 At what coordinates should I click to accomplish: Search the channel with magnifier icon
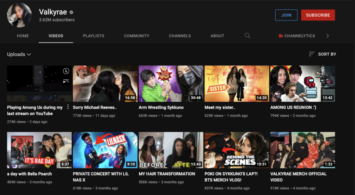click(x=248, y=36)
